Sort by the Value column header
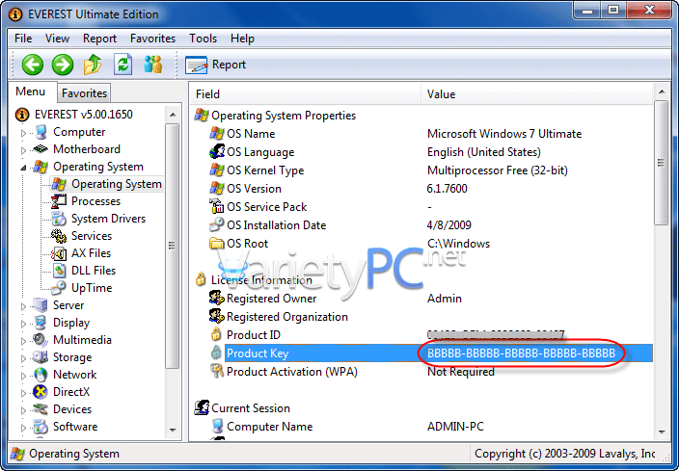Screen dimensions: 679x471 click(x=536, y=93)
